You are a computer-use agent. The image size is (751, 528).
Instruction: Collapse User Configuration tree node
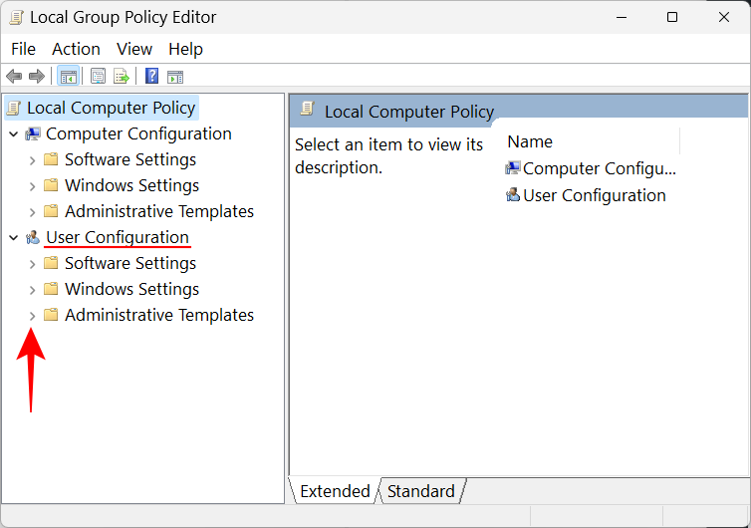point(13,237)
